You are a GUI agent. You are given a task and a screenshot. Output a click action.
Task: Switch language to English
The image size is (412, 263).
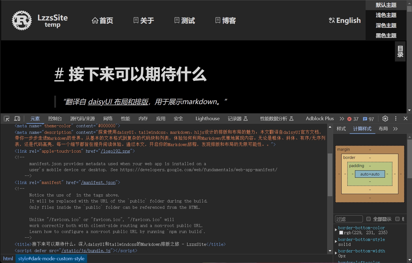(x=345, y=20)
